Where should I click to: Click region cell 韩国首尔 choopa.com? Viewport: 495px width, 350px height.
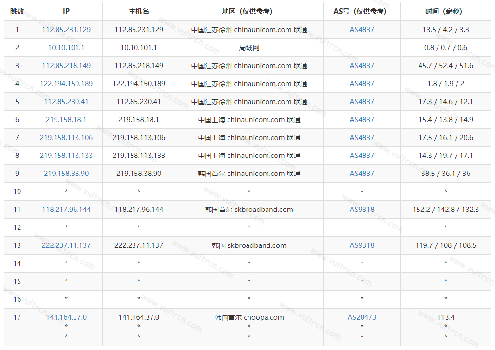click(249, 317)
